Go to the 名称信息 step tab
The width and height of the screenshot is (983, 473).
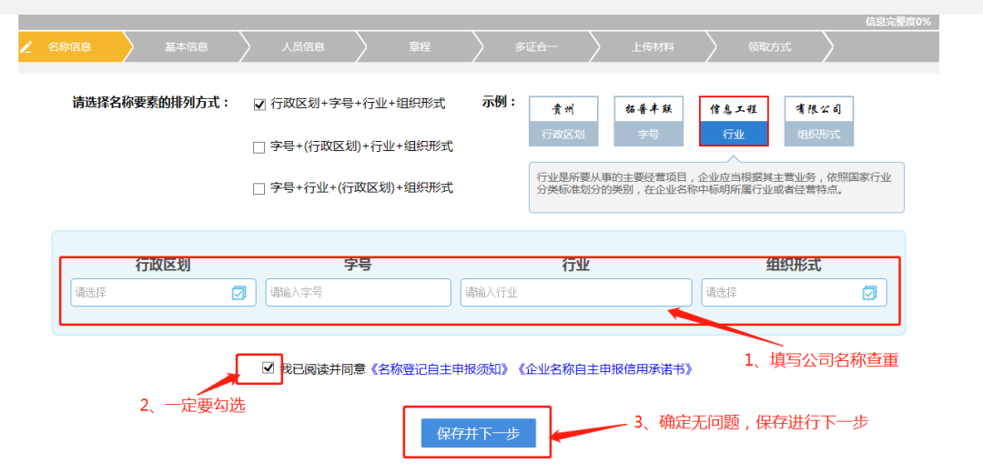[69, 47]
